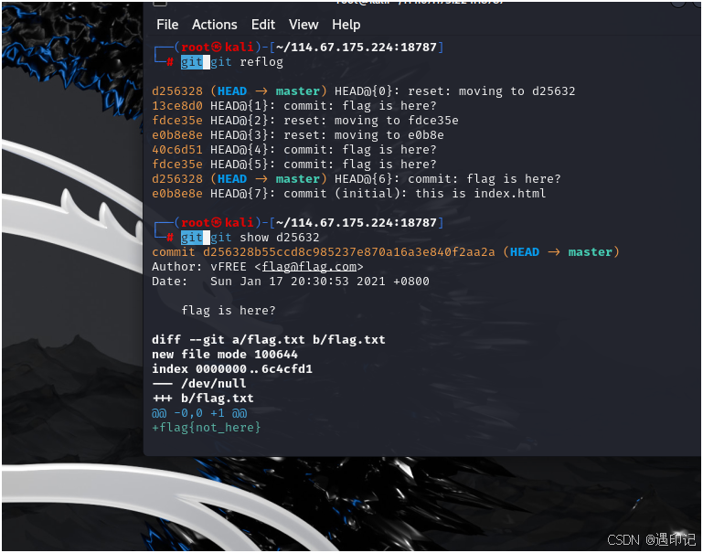Click e0b8e8e hash at initial commit line
703x553 pixels.
point(177,194)
